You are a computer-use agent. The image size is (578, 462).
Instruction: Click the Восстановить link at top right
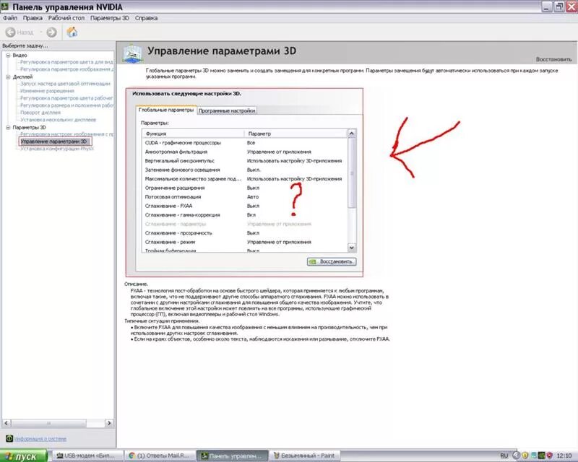pos(553,59)
